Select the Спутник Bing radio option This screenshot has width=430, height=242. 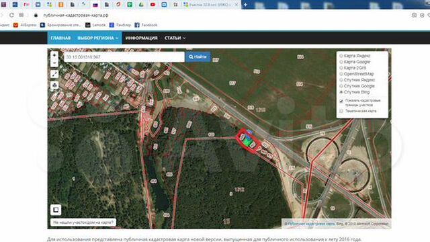click(x=341, y=92)
